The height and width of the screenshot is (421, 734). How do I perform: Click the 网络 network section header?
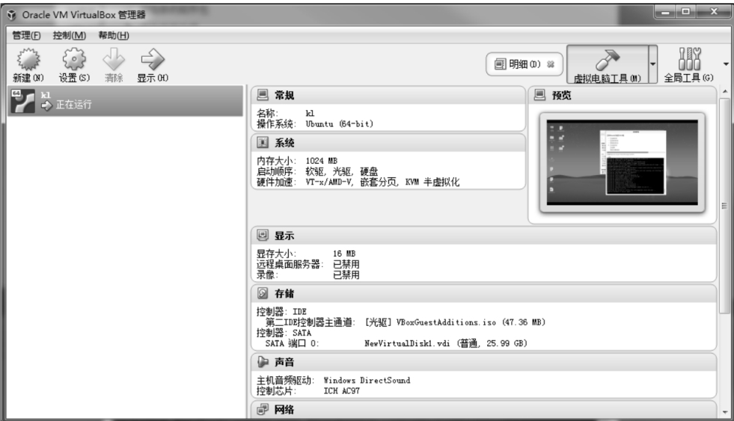(484, 410)
